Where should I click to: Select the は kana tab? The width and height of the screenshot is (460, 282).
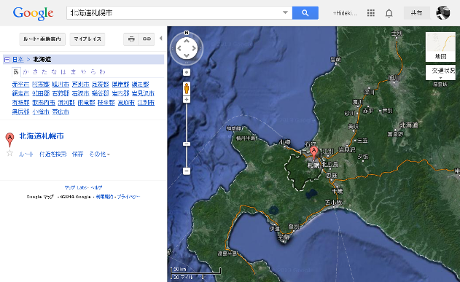click(63, 72)
